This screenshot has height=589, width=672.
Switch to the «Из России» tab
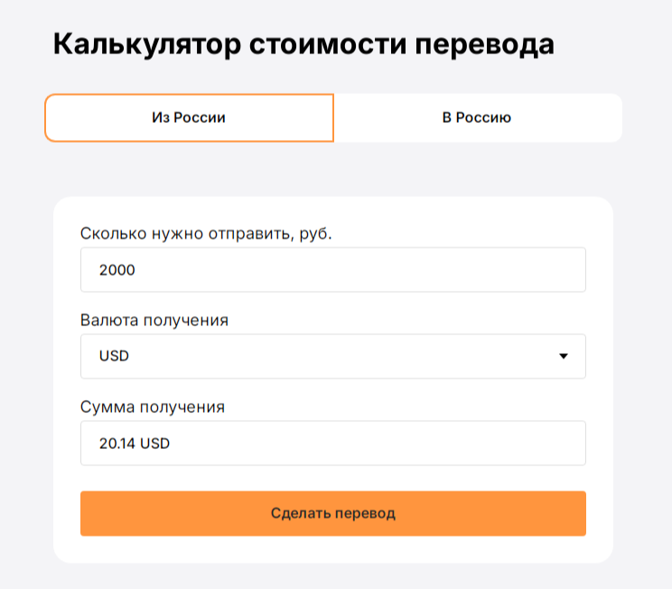(x=189, y=117)
